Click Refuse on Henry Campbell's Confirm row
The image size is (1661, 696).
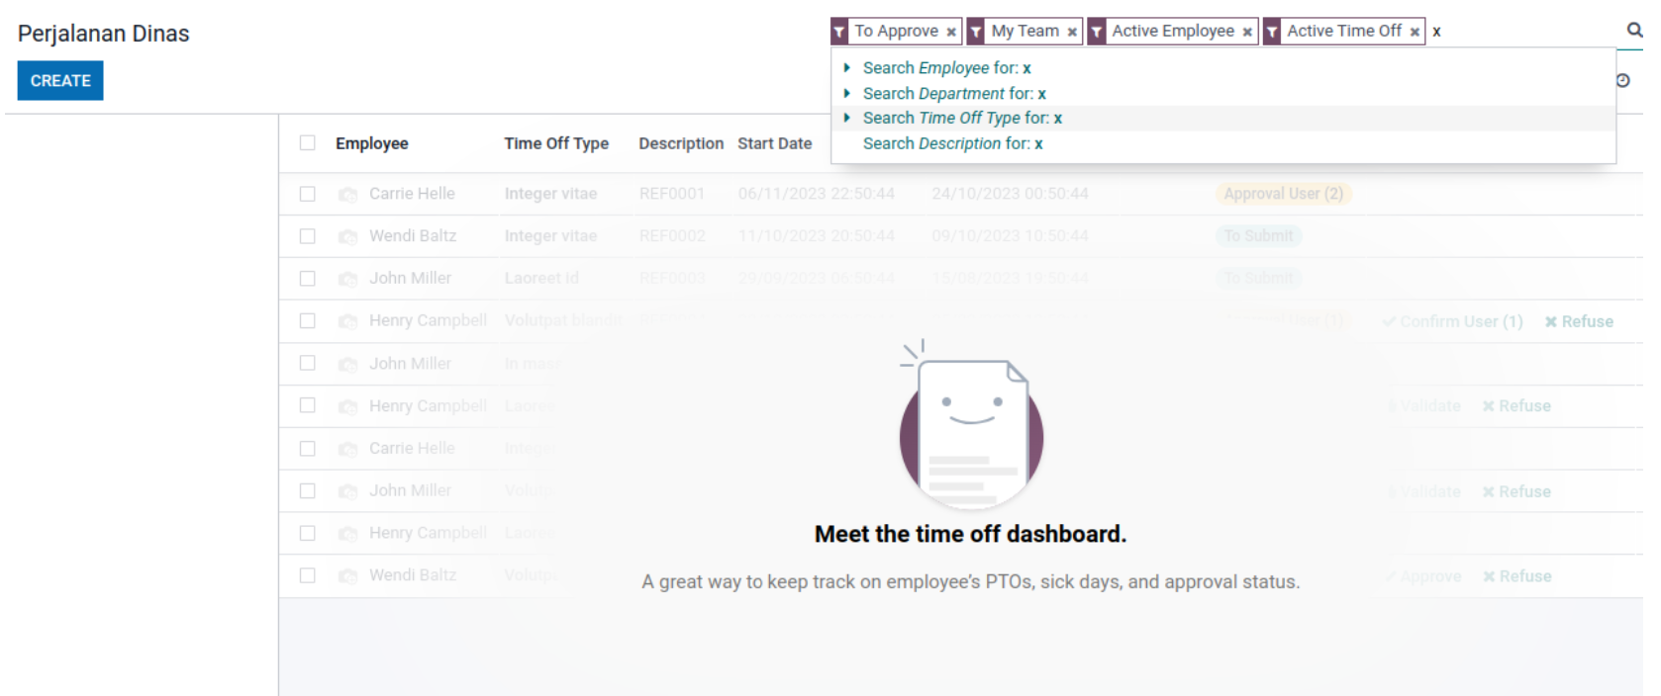pyautogui.click(x=1579, y=321)
